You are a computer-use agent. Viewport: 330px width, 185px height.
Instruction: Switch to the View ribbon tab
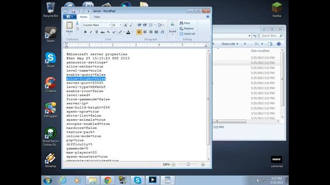coord(97,17)
